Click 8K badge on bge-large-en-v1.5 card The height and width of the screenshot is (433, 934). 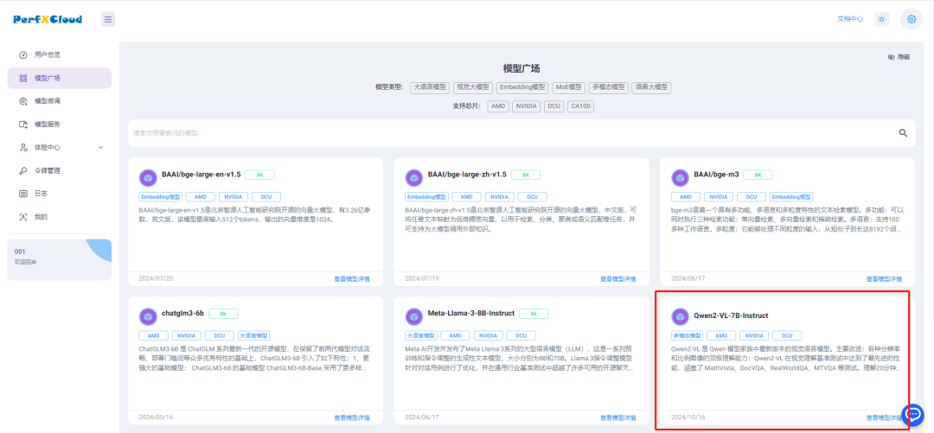[259, 175]
